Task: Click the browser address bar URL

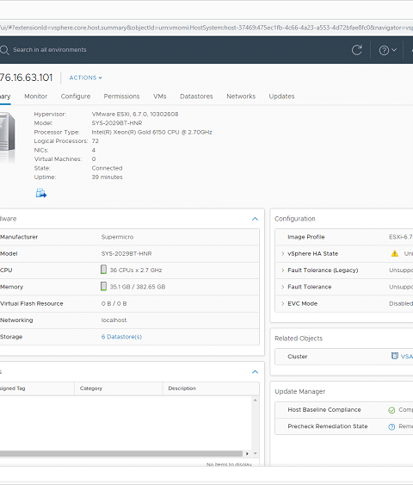Action: coord(206,28)
